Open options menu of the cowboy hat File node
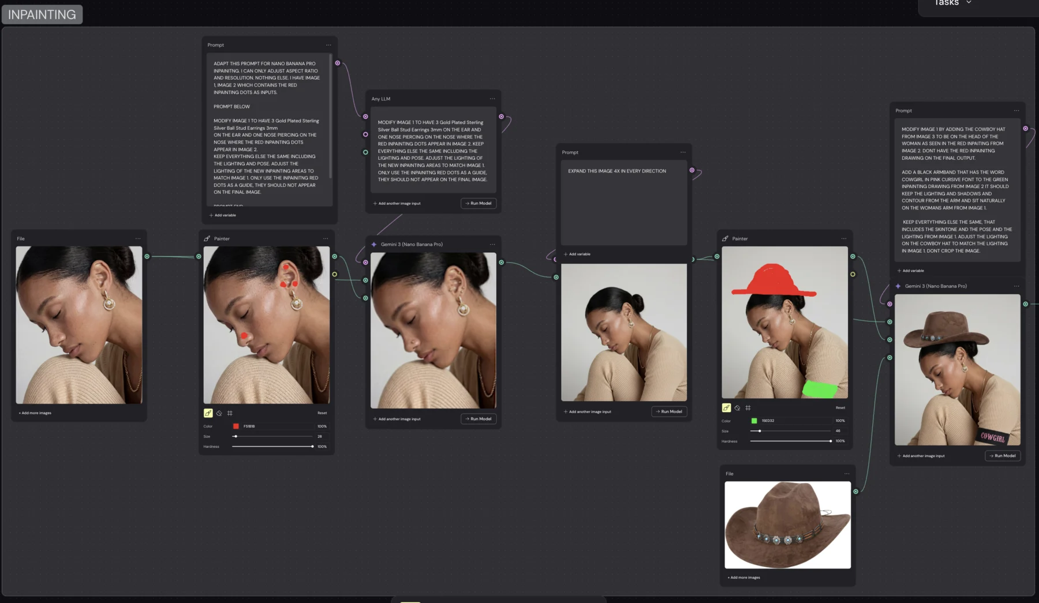The width and height of the screenshot is (1039, 603). click(x=847, y=474)
